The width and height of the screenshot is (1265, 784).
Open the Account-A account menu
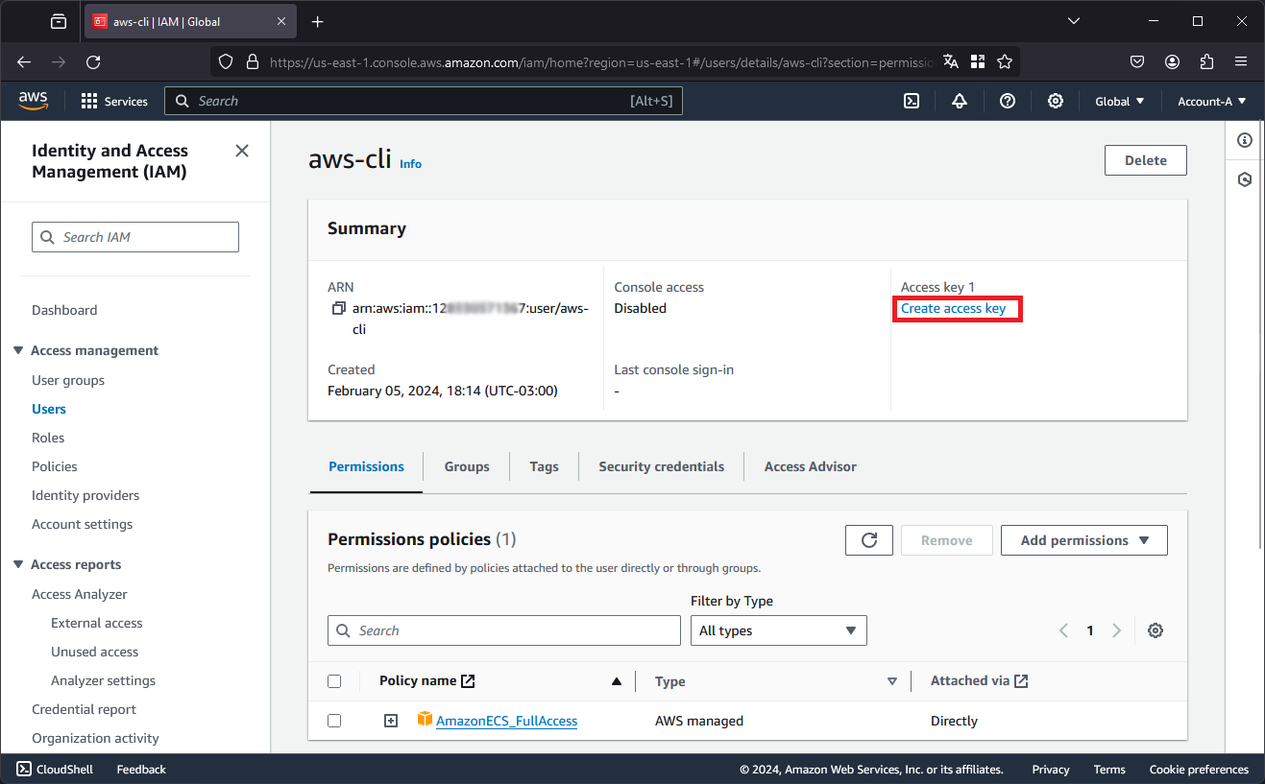[x=1212, y=101]
